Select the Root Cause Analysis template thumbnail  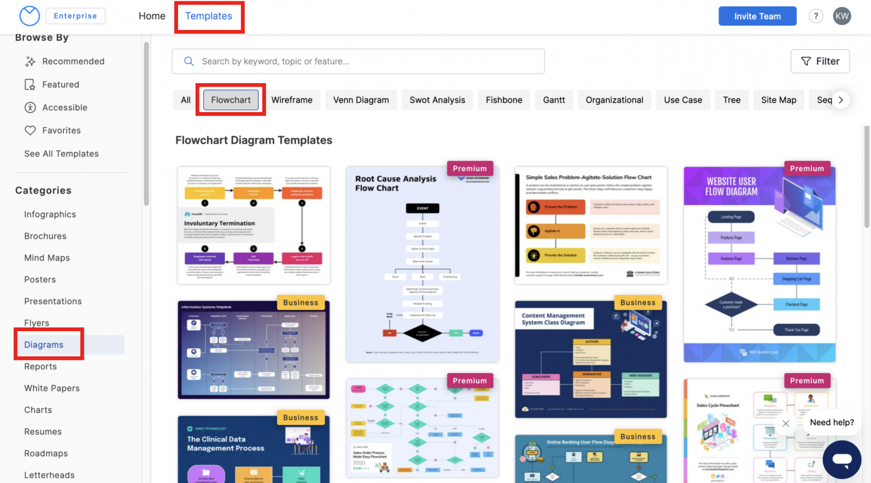422,263
